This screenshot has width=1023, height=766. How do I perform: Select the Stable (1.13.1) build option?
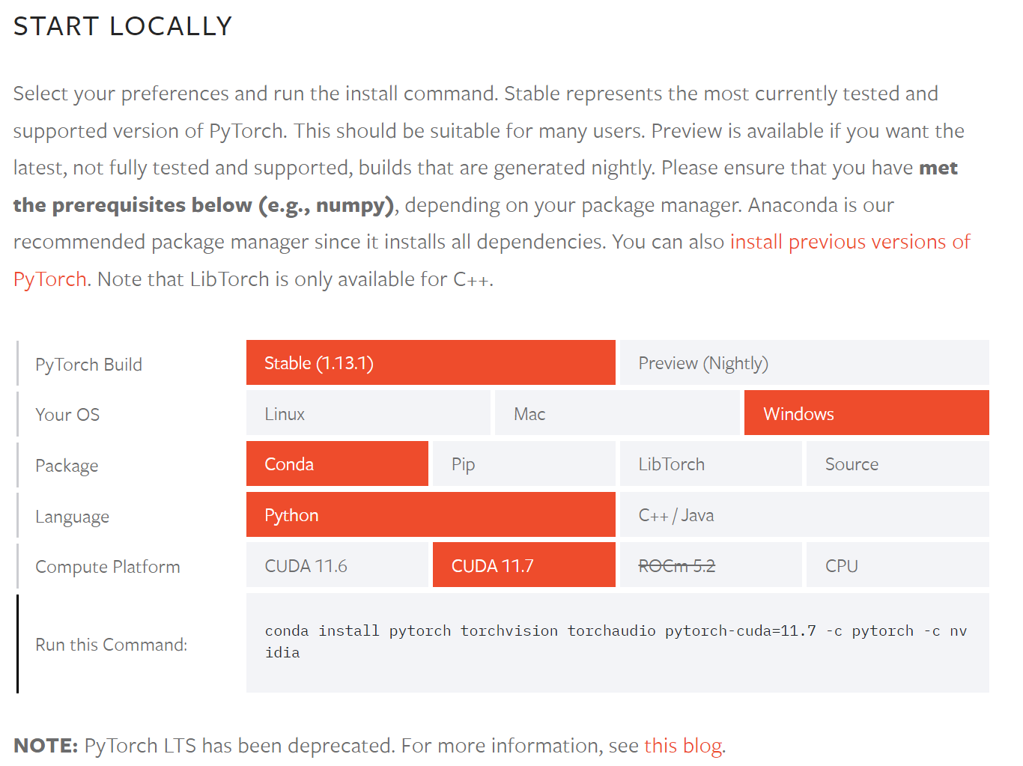[431, 363]
